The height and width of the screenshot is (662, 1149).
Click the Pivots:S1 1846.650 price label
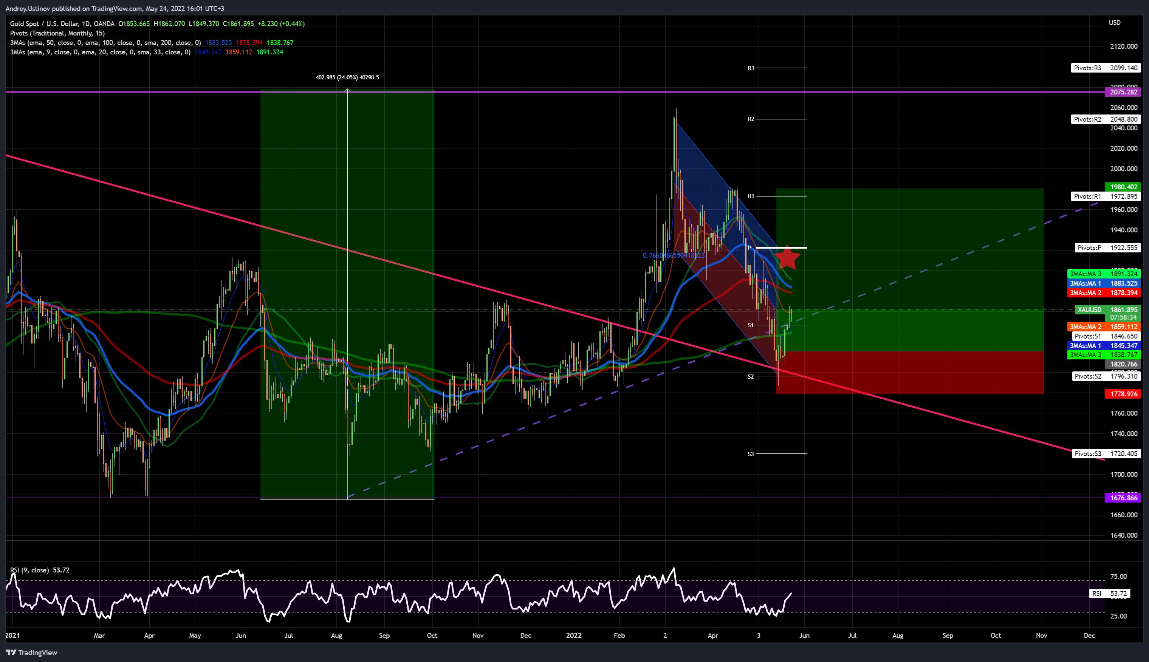click(1106, 336)
